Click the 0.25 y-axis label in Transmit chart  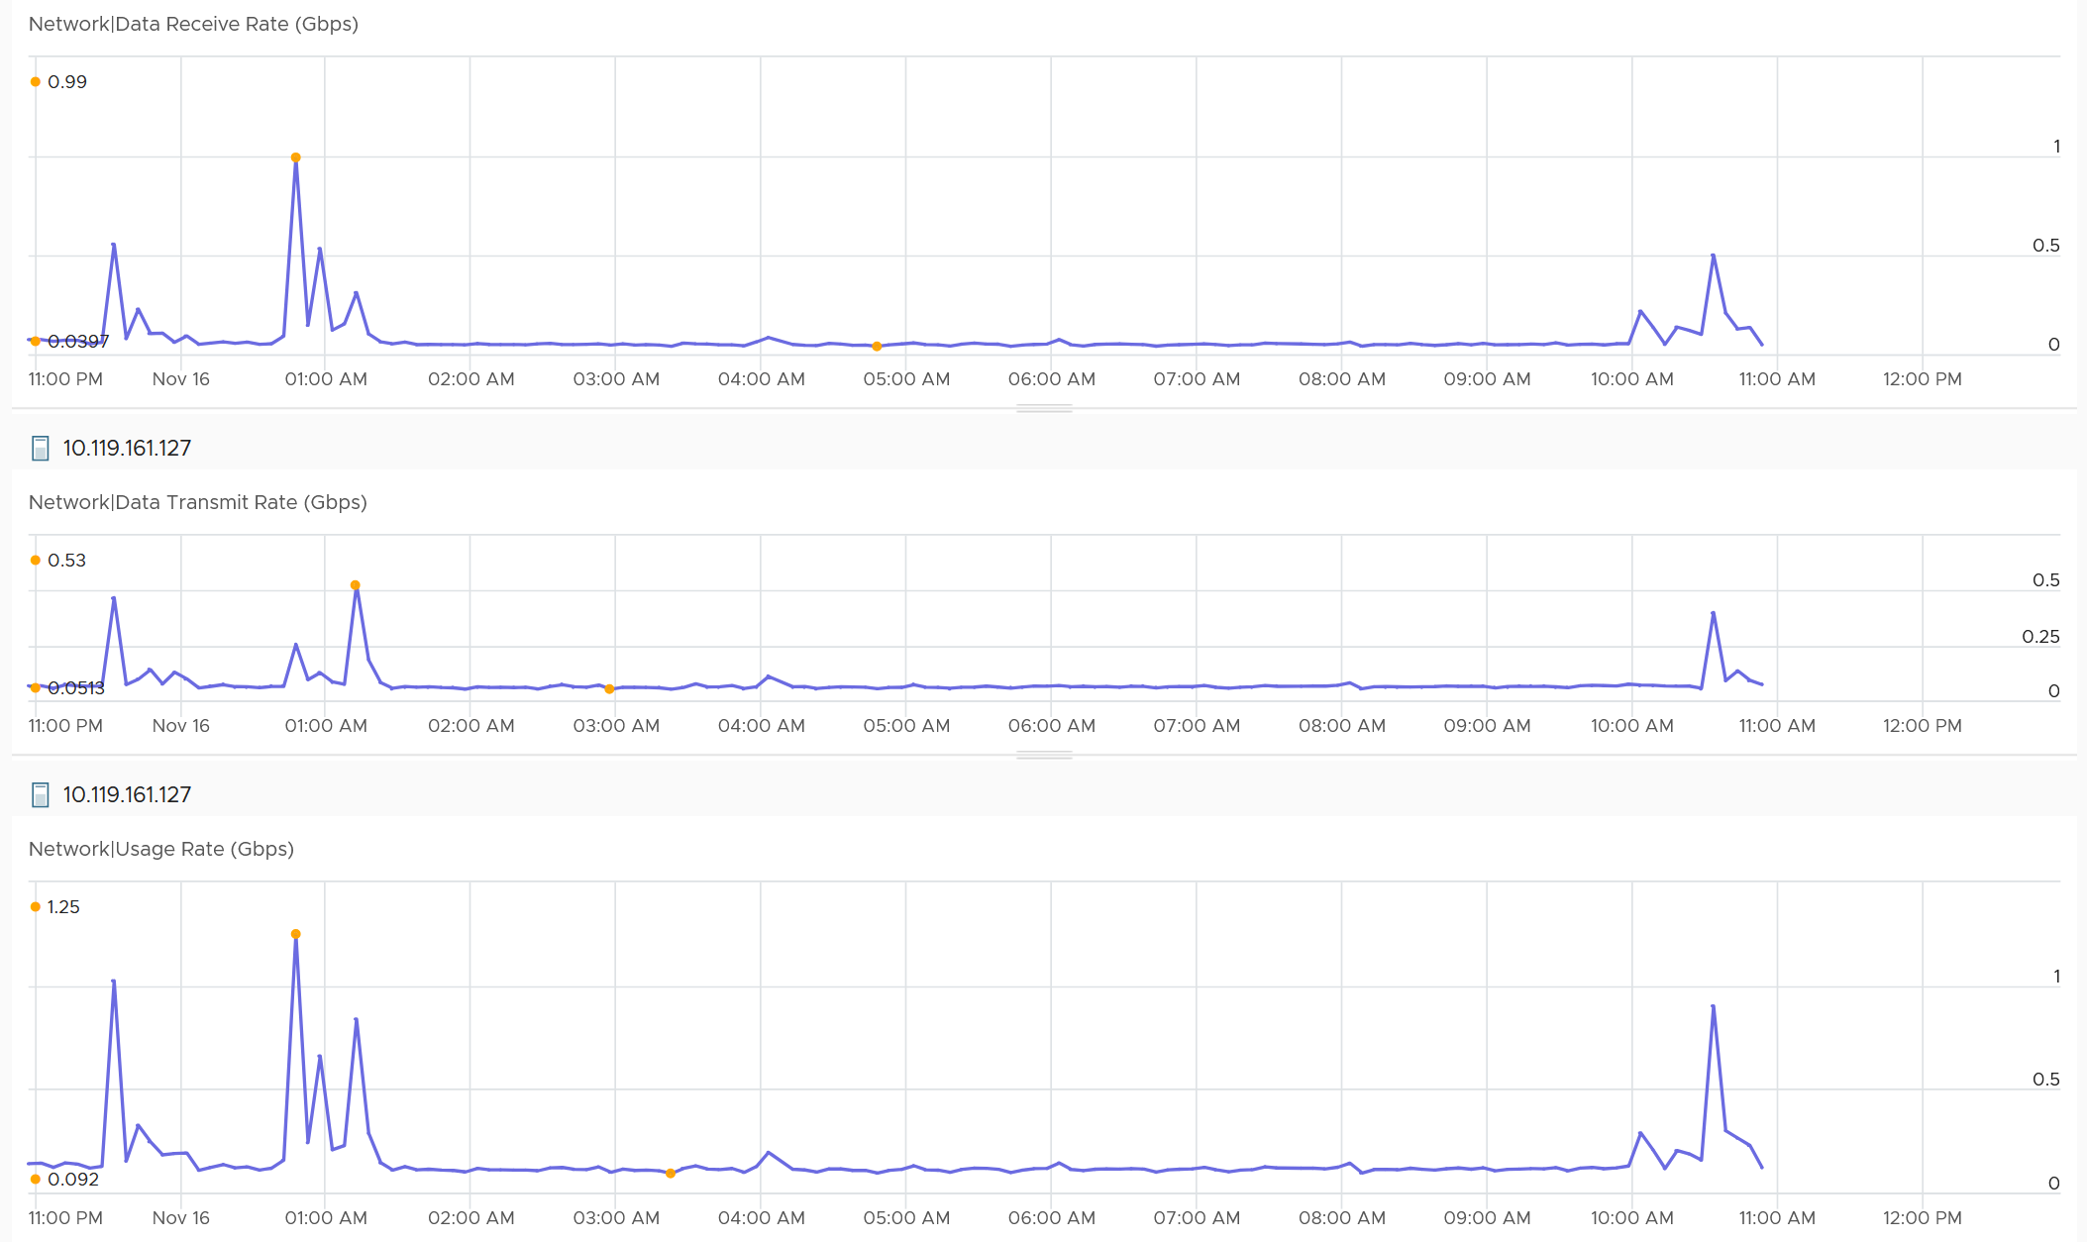2040,637
